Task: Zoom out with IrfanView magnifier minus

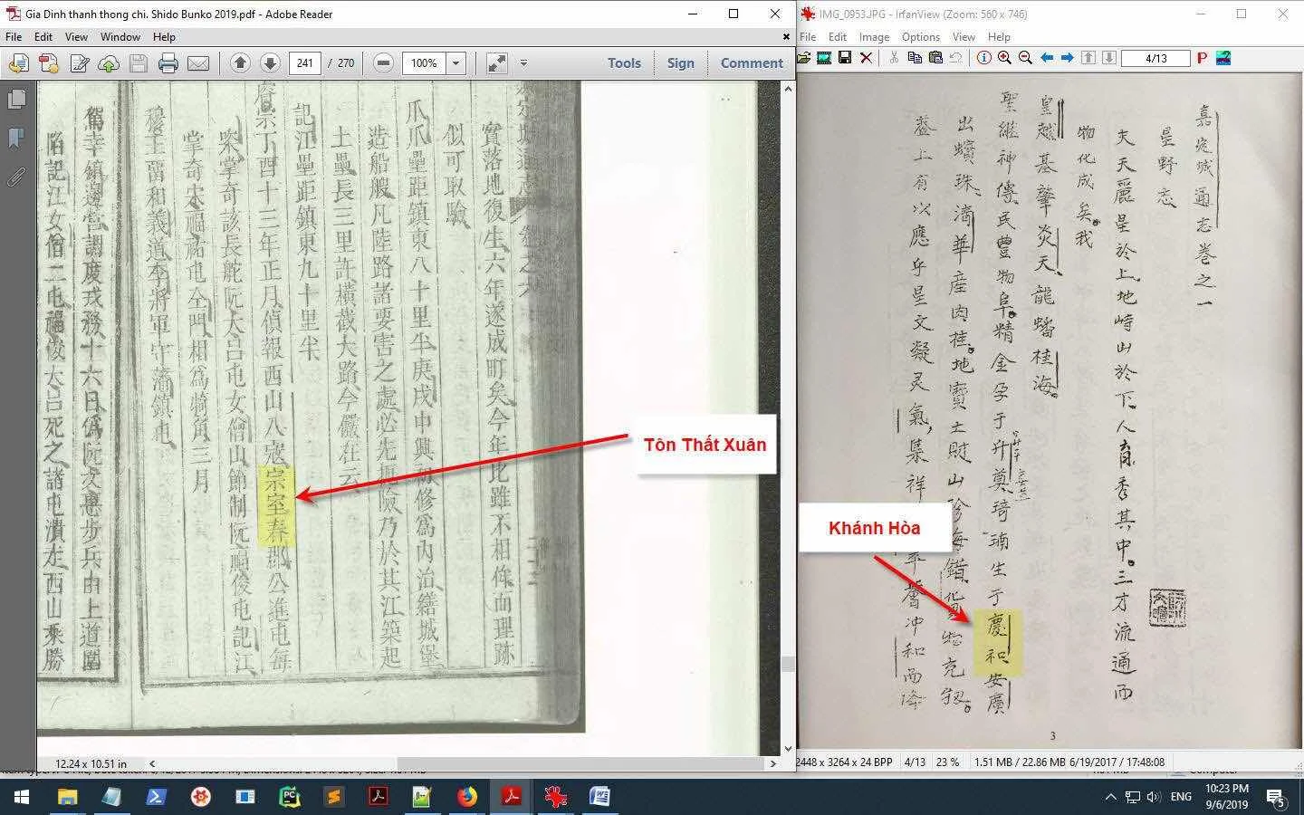Action: point(1026,58)
